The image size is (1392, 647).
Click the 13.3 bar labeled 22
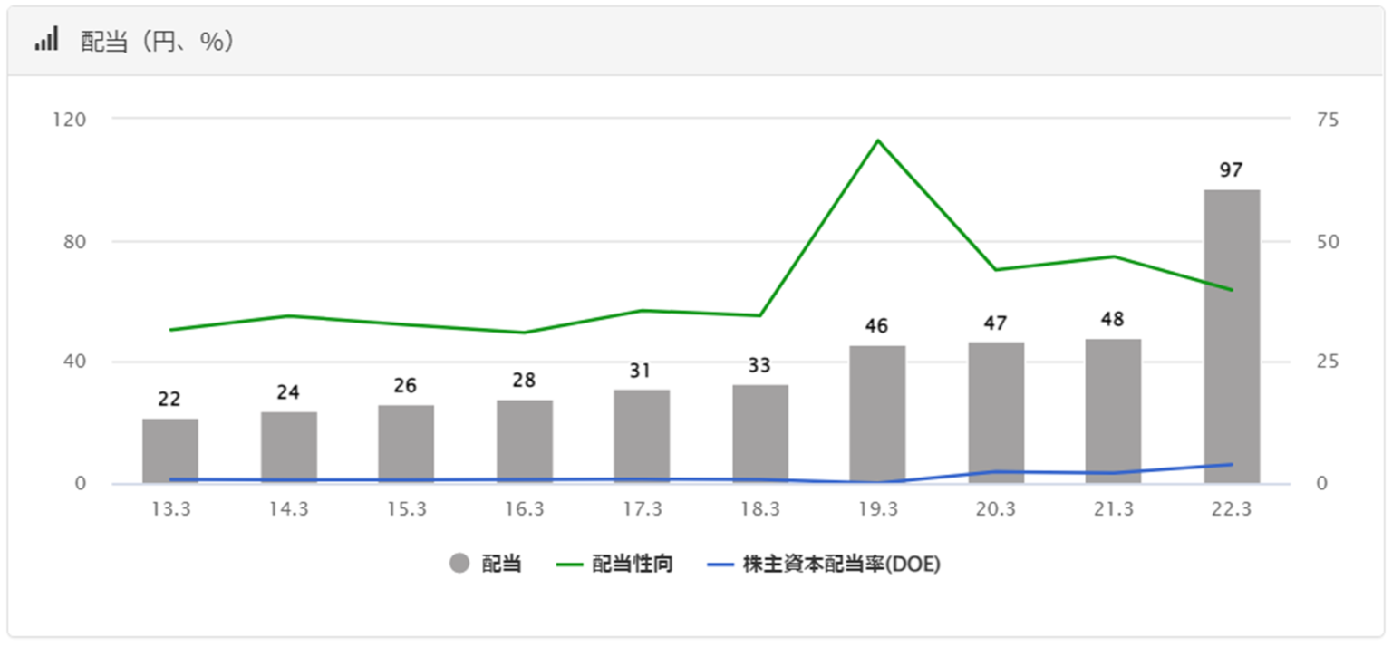tap(170, 450)
